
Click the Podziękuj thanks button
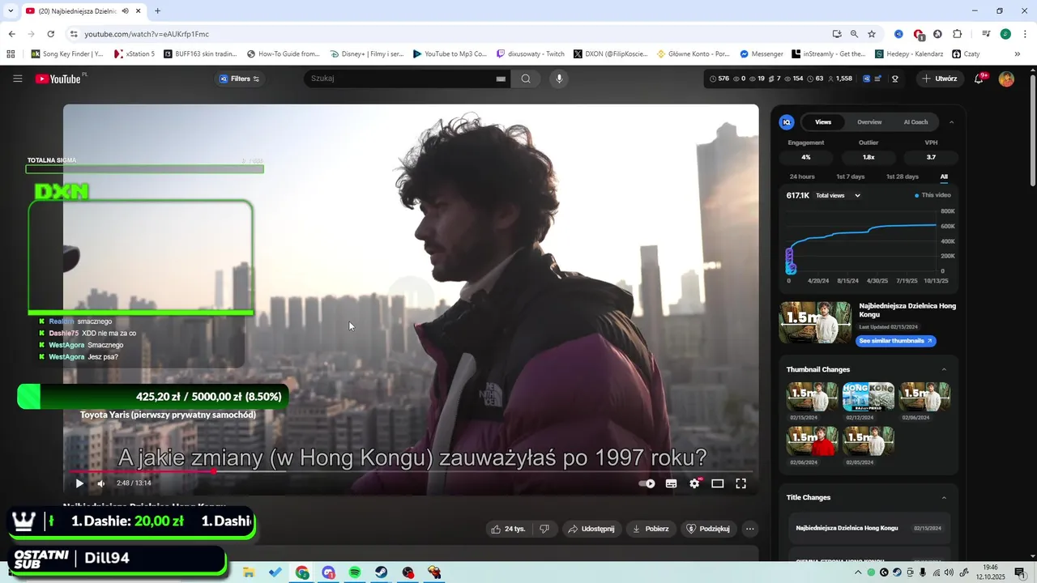709,529
